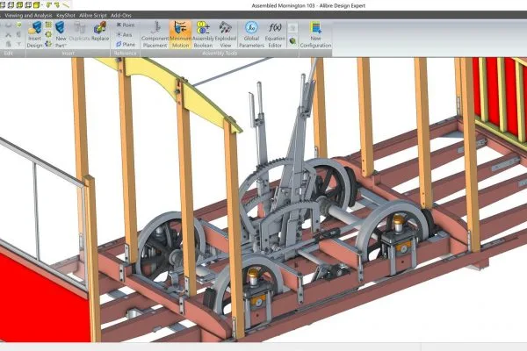The image size is (527, 351).
Task: Select the yellow arched roof beam in the model
Action: pos(168,89)
